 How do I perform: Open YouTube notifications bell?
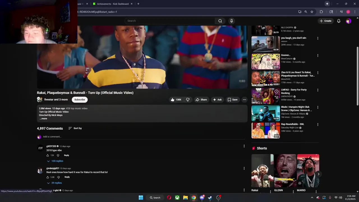[x=339, y=21]
